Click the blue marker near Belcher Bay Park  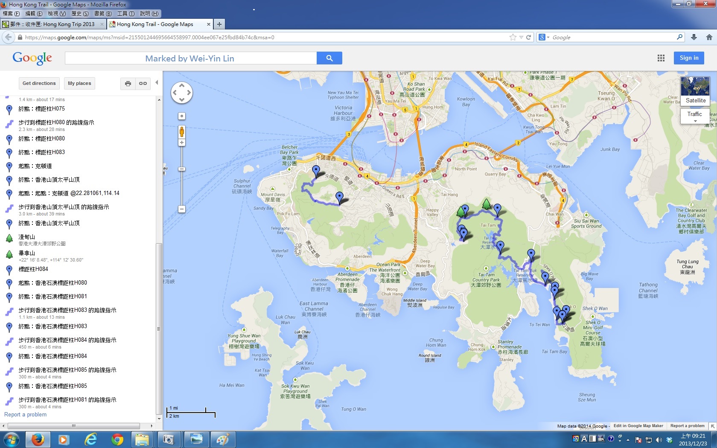[316, 172]
